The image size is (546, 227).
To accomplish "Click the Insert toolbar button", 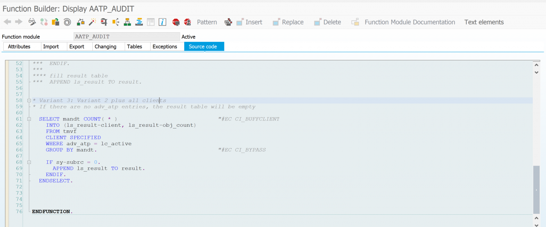I will point(249,22).
